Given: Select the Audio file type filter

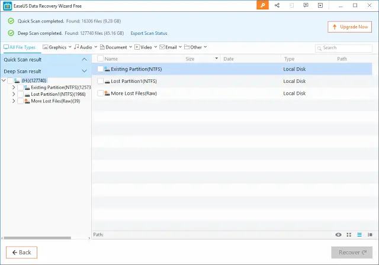Looking at the screenshot, I should click(x=83, y=47).
